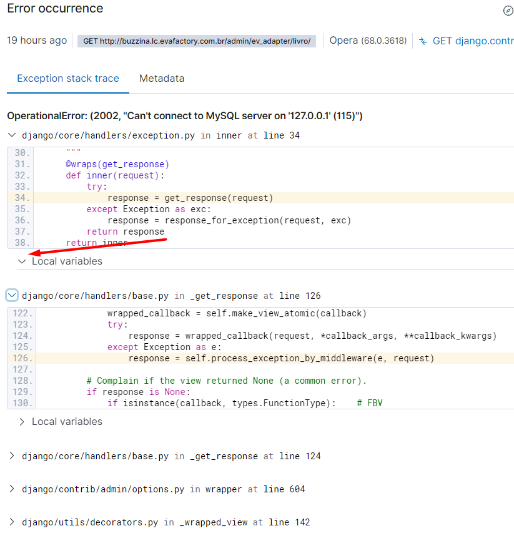This screenshot has width=514, height=536.
Task: Click the chevron collapsing the exception.py frame
Action: click(x=11, y=135)
